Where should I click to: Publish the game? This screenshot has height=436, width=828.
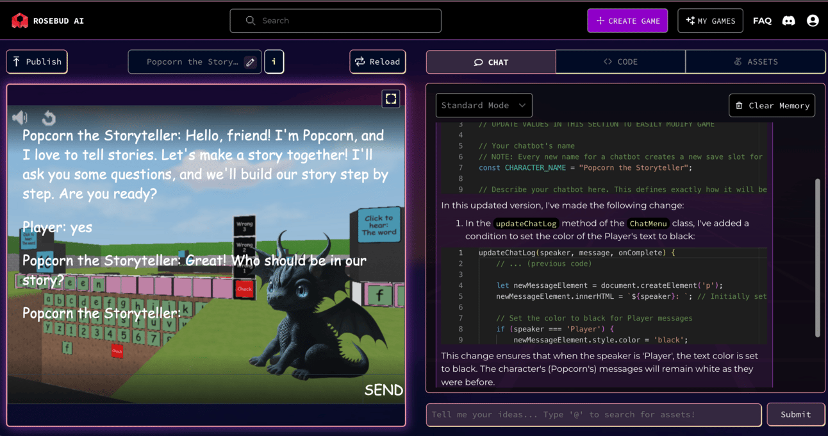(37, 62)
